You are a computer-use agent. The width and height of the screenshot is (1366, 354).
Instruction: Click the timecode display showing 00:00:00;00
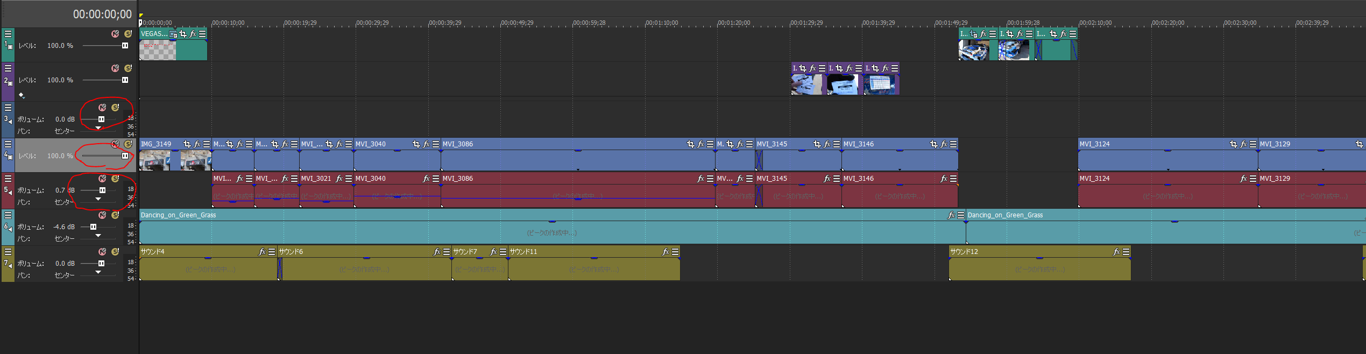point(102,15)
